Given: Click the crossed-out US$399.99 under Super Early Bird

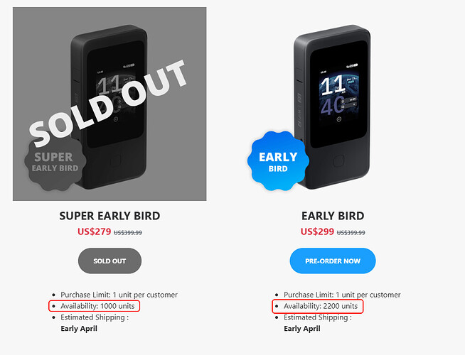Looking at the screenshot, I should (x=128, y=232).
